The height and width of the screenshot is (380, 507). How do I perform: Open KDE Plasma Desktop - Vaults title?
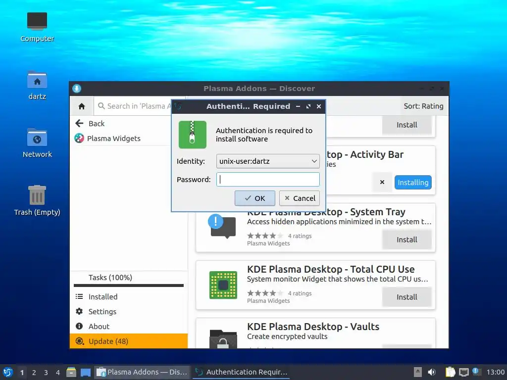tap(313, 327)
